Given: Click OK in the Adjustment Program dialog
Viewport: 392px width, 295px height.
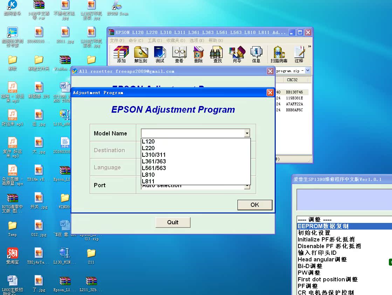Looking at the screenshot, I should coord(255,205).
